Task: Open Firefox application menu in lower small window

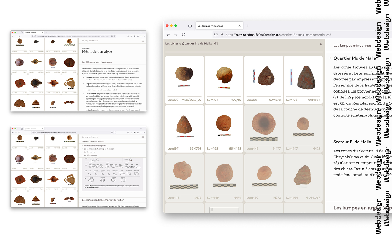Action: [144, 132]
